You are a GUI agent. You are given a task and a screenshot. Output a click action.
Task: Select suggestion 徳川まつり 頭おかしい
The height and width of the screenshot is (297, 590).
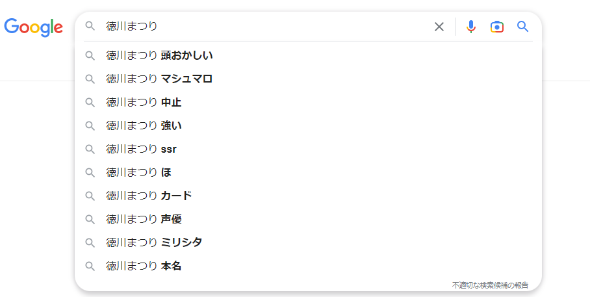(x=308, y=55)
